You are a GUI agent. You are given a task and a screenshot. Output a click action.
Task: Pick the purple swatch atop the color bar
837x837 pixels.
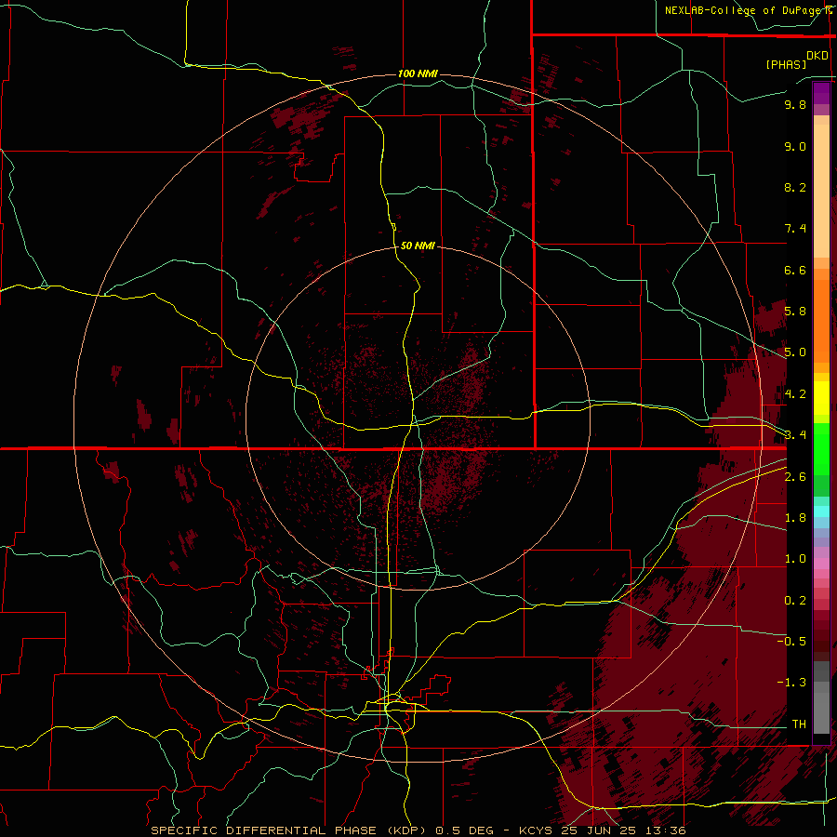point(821,92)
